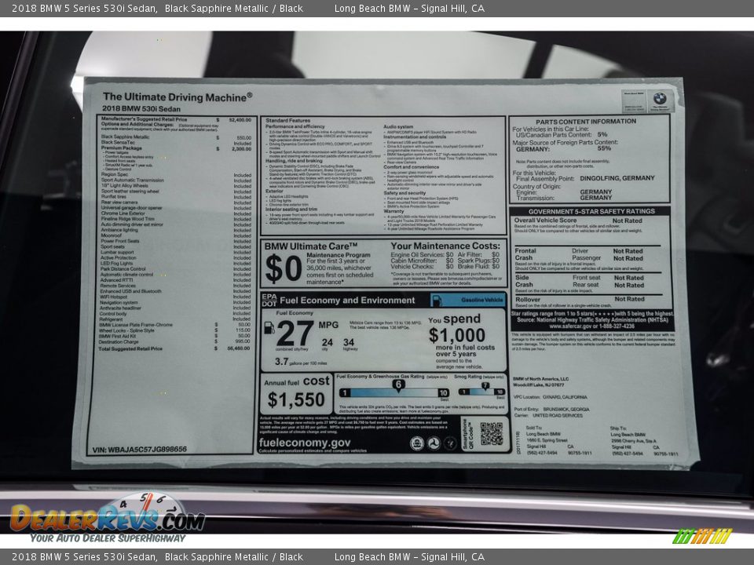Click the rightmost agency seal near fueleconomy.gov

coord(450,443)
